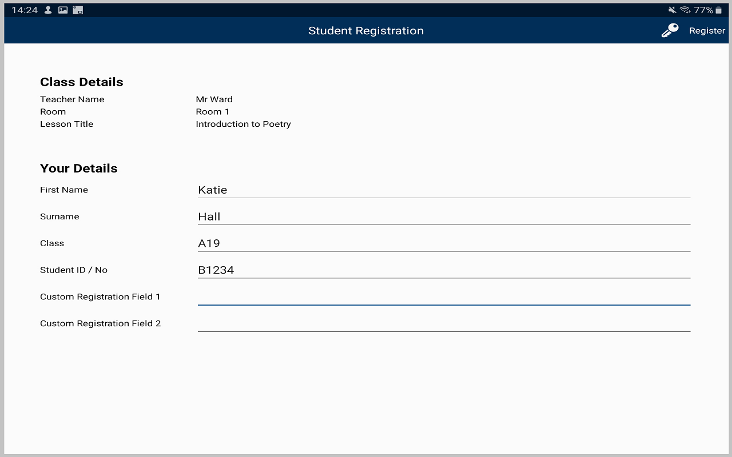Click the clock showing 14:24
The width and height of the screenshot is (732, 457).
(25, 9)
